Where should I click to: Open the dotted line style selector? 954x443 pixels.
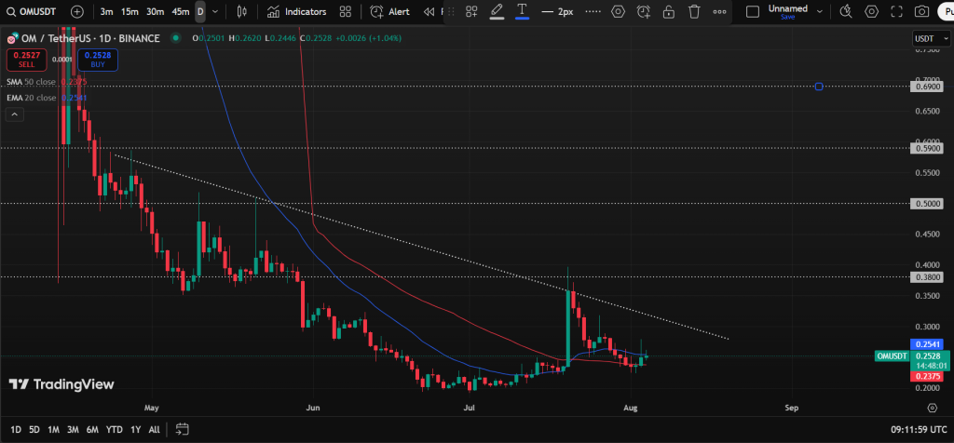click(593, 11)
